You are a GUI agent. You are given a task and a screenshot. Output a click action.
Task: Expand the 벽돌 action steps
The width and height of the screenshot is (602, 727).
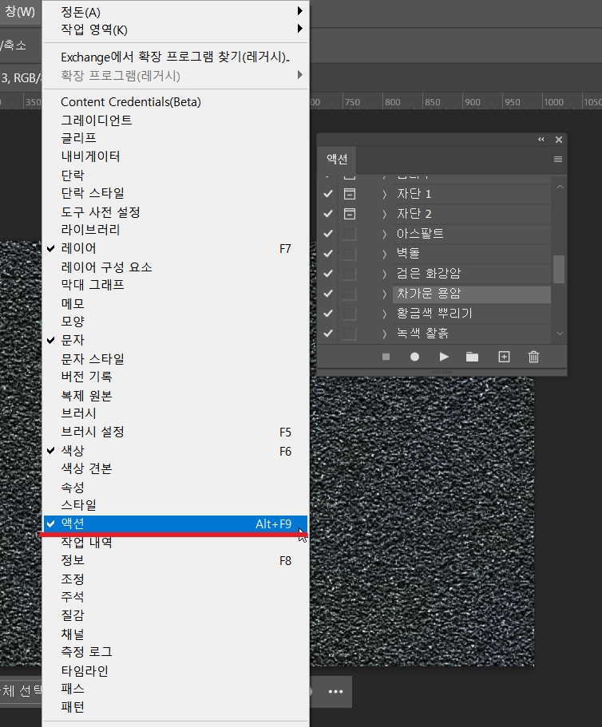coord(384,254)
